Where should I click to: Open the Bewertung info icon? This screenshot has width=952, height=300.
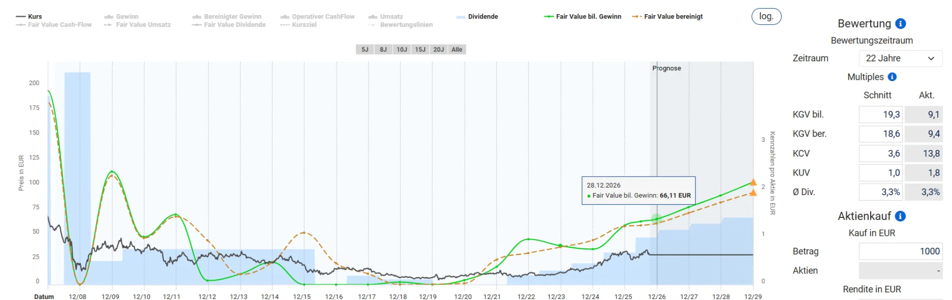[900, 24]
